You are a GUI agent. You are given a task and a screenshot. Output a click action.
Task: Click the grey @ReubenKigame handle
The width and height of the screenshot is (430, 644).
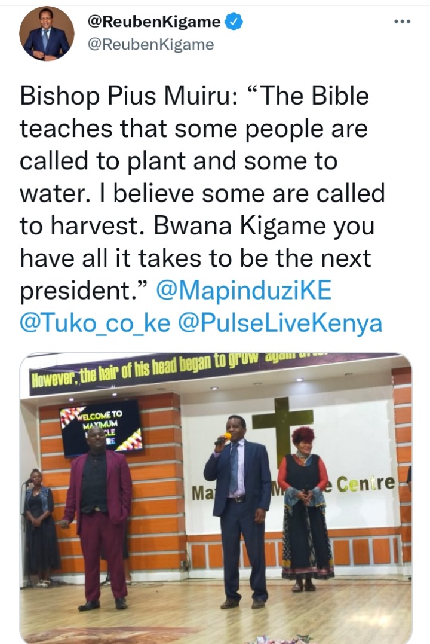[150, 44]
